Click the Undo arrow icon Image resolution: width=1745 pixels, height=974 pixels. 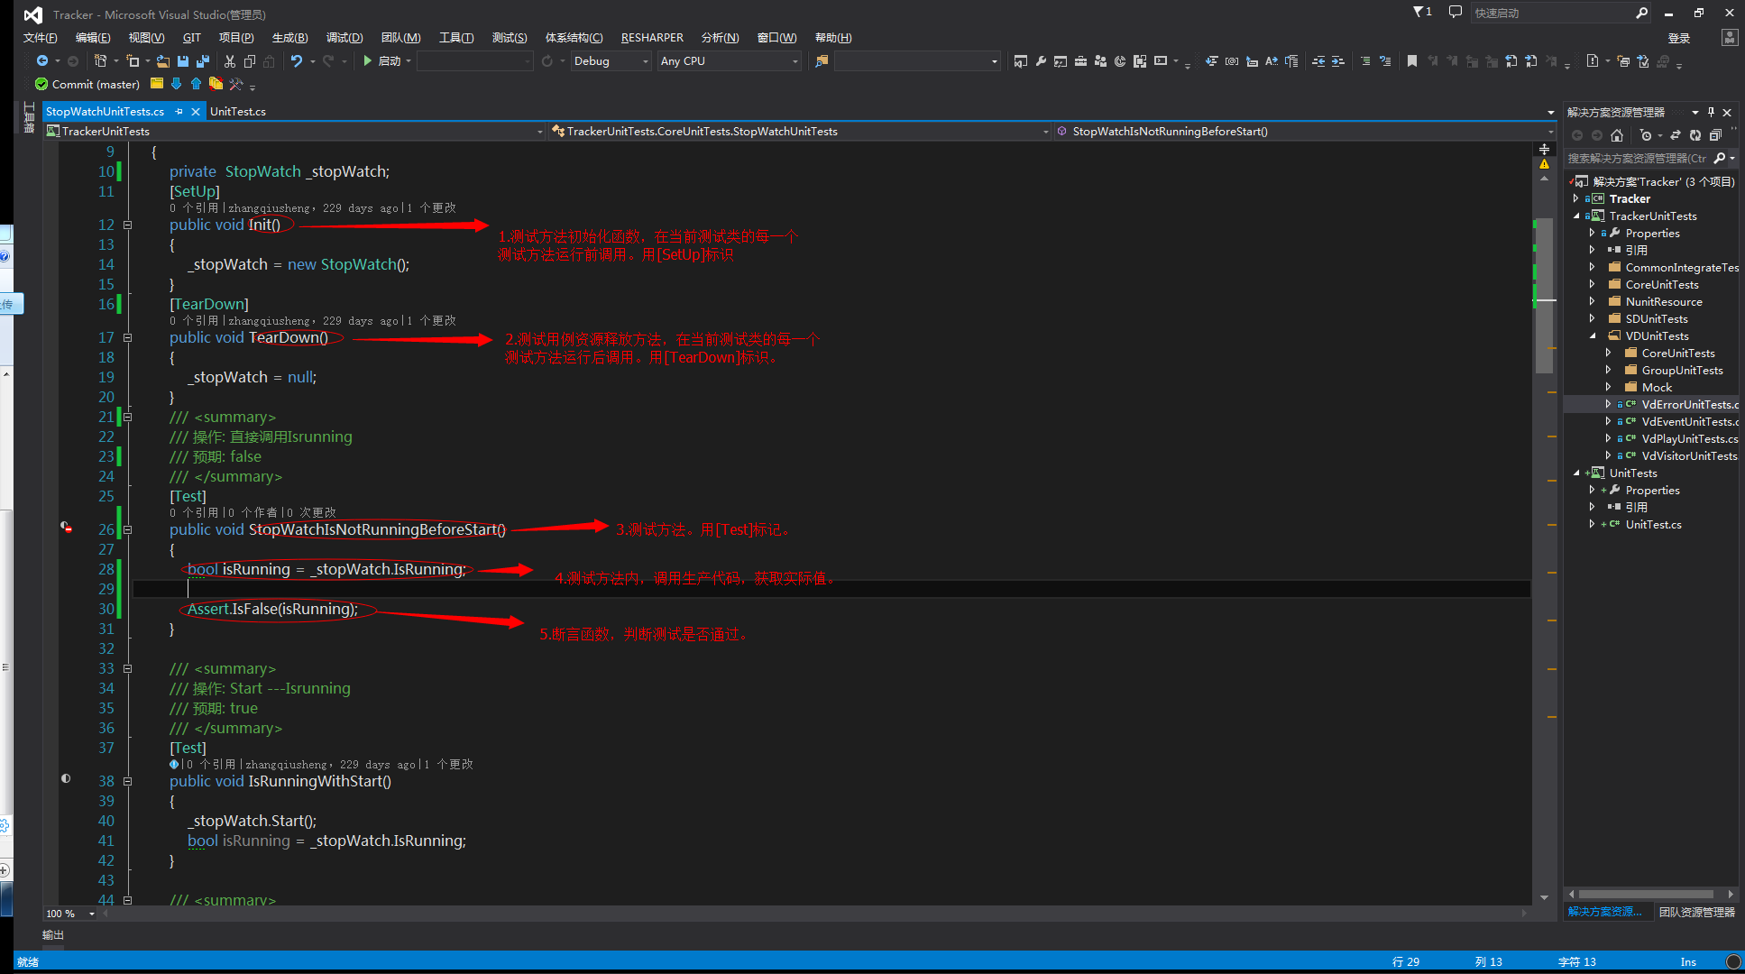click(296, 61)
